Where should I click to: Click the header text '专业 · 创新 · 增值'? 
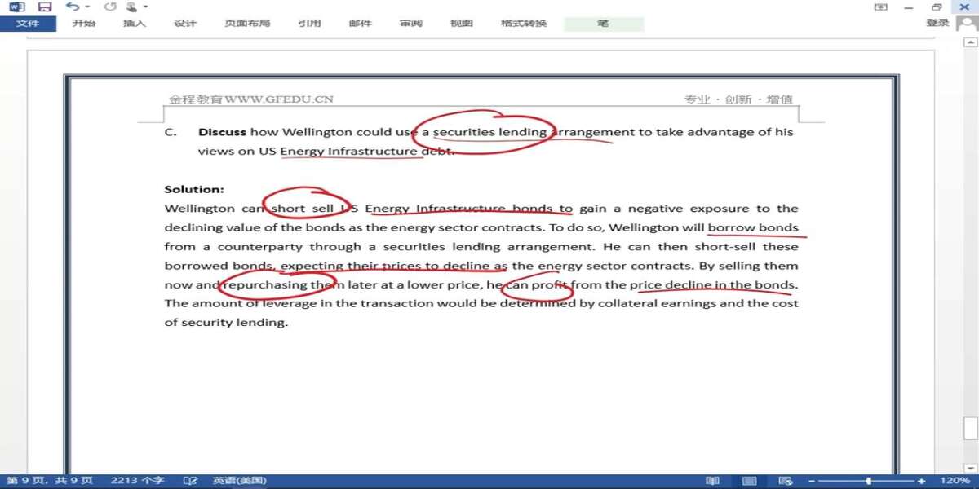coord(738,99)
